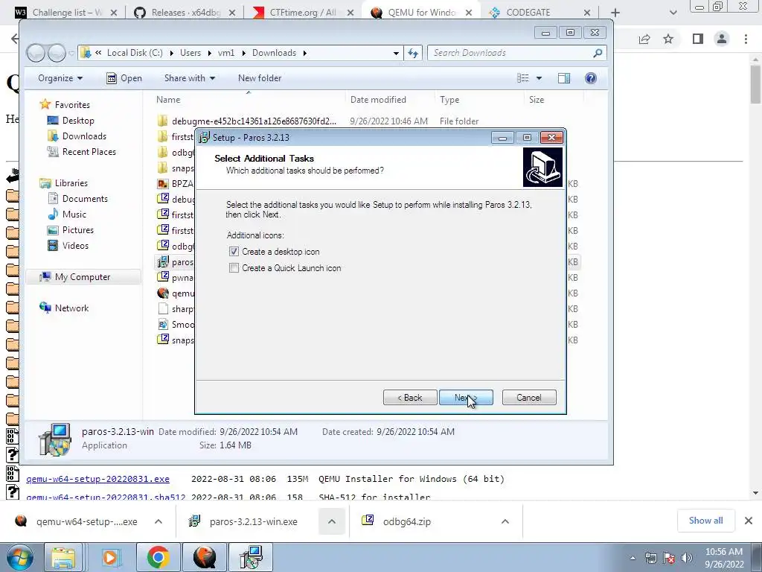
Task: Select Users in address breadcrumb
Action: click(190, 53)
